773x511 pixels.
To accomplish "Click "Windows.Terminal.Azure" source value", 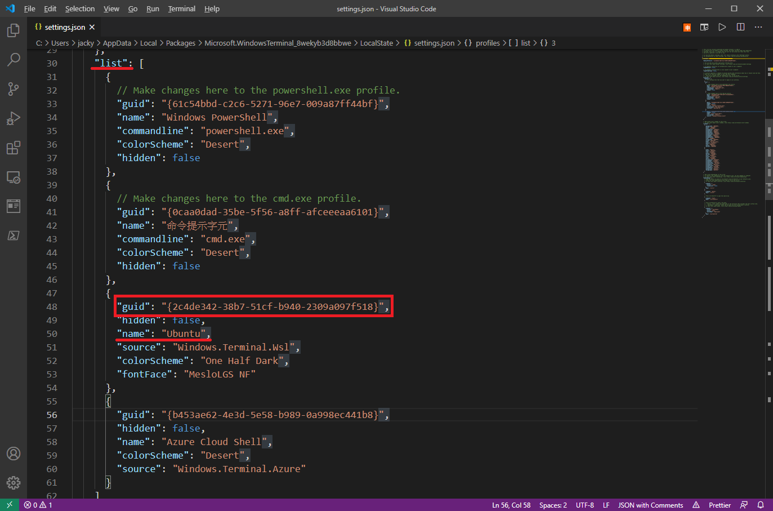I will [x=239, y=469].
